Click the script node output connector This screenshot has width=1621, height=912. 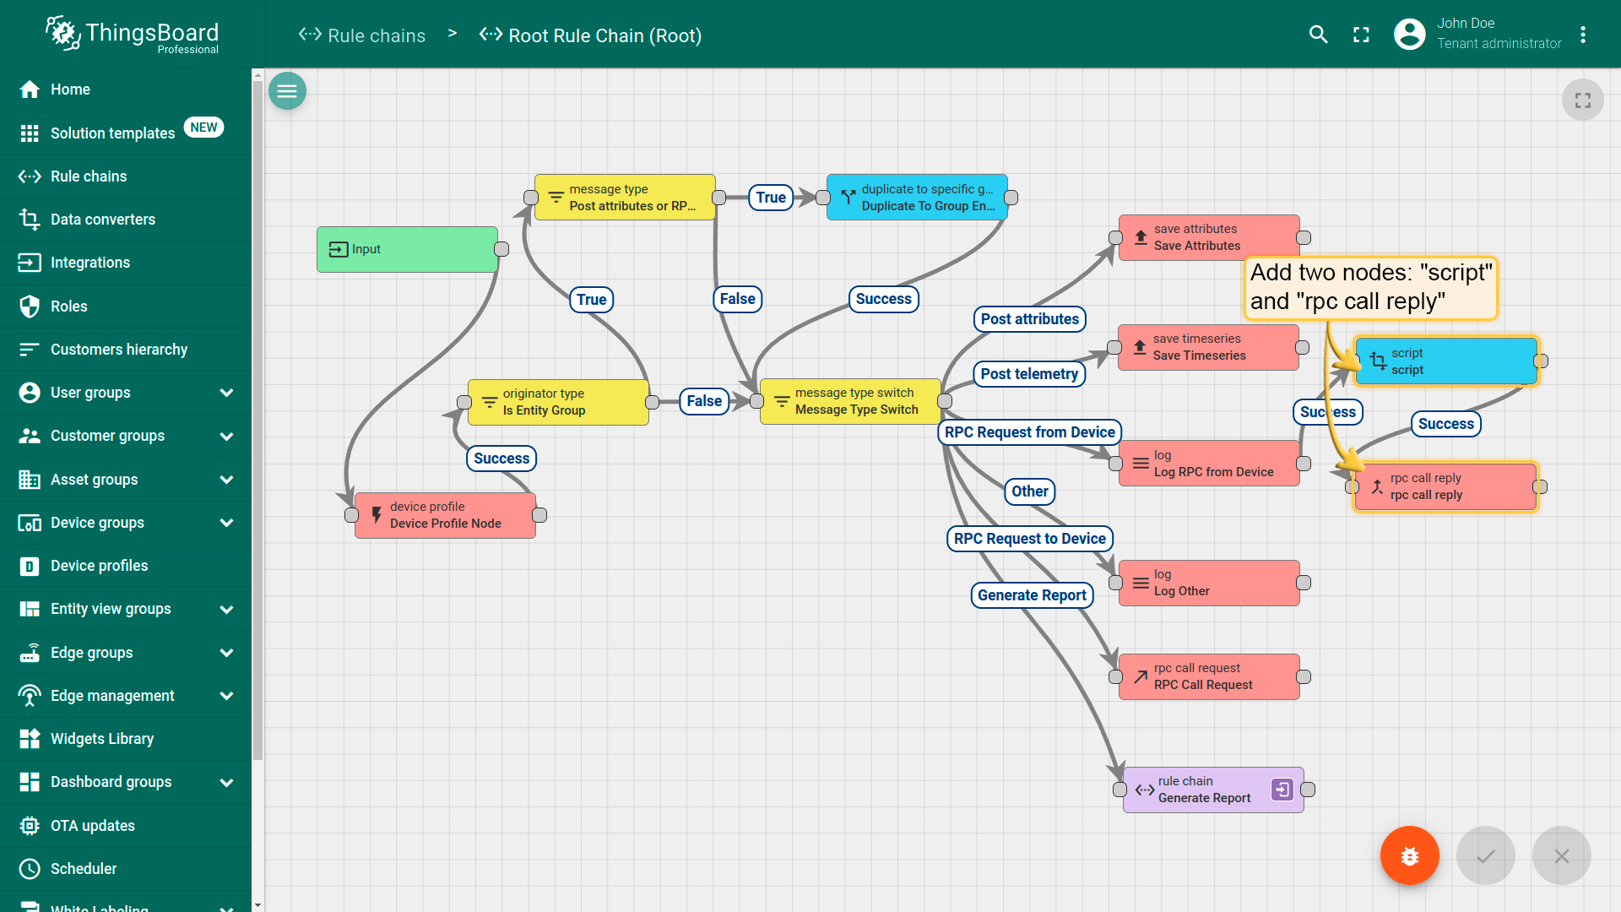(x=1541, y=361)
